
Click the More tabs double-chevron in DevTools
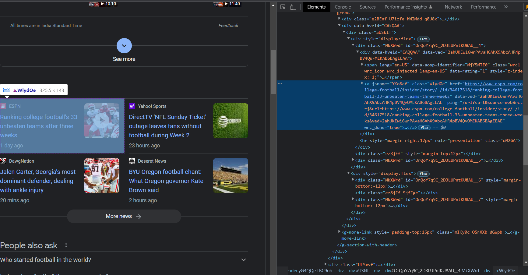click(506, 7)
